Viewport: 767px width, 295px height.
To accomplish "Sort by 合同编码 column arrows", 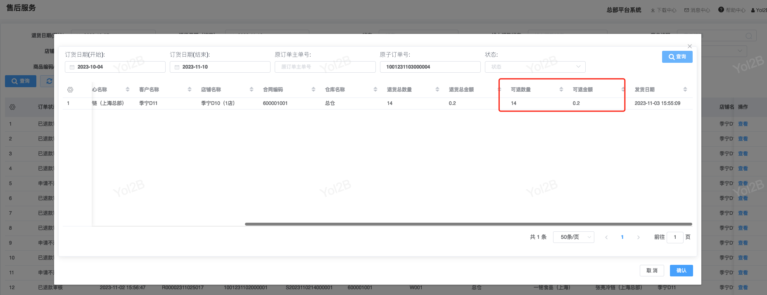I will (313, 89).
